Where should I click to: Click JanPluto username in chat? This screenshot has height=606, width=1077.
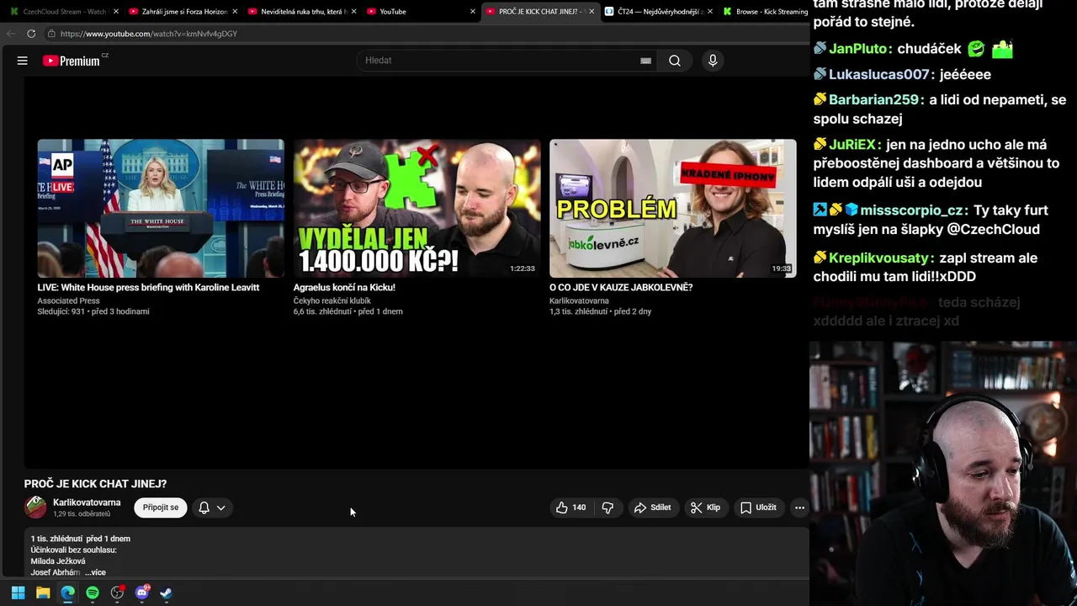tap(858, 49)
